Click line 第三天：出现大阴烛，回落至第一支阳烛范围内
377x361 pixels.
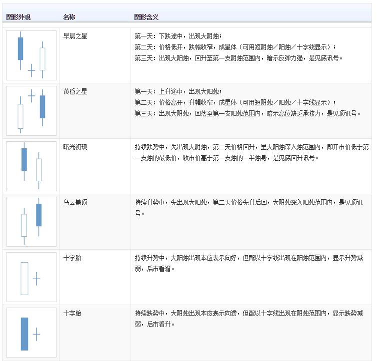[247, 113]
